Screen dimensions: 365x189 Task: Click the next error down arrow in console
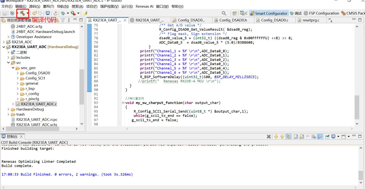coord(276,136)
